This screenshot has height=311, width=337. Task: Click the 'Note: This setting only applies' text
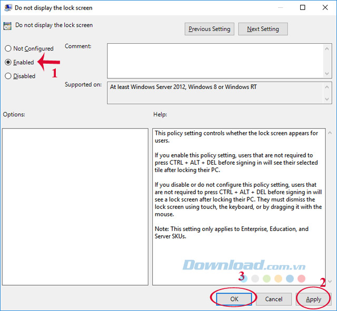[x=232, y=233]
